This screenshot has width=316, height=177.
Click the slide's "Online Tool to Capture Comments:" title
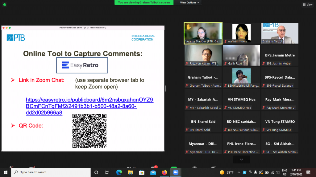tap(83, 53)
